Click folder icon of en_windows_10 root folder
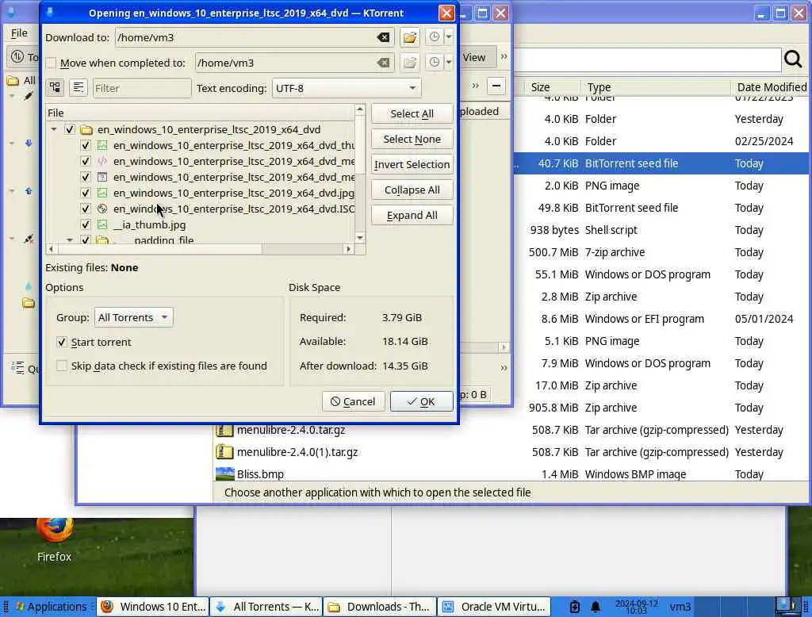 point(86,129)
